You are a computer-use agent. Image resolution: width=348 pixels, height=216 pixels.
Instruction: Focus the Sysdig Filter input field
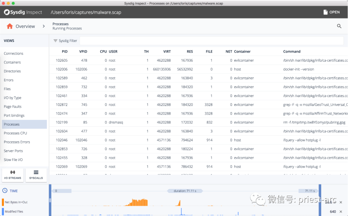pos(211,41)
